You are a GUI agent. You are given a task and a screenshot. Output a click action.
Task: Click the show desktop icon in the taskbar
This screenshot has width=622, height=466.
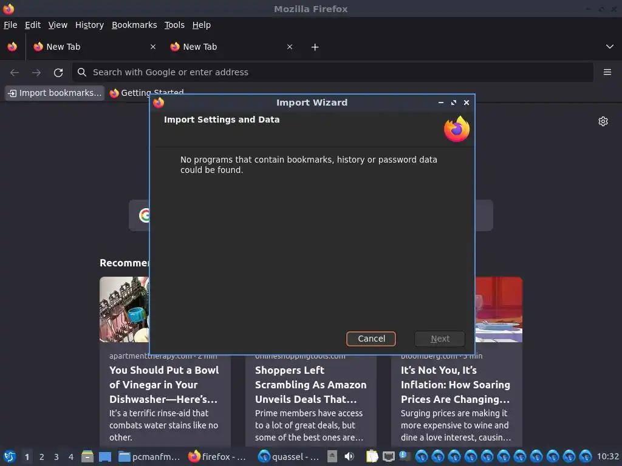[104, 456]
